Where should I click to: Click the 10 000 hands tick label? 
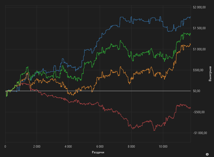point(163,147)
